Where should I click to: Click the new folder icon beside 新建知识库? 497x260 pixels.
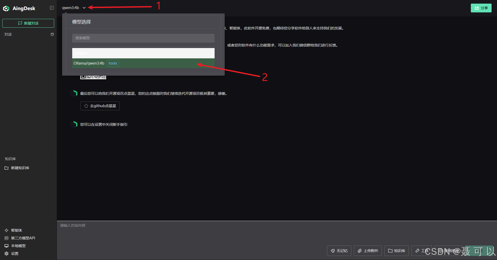click(x=7, y=168)
